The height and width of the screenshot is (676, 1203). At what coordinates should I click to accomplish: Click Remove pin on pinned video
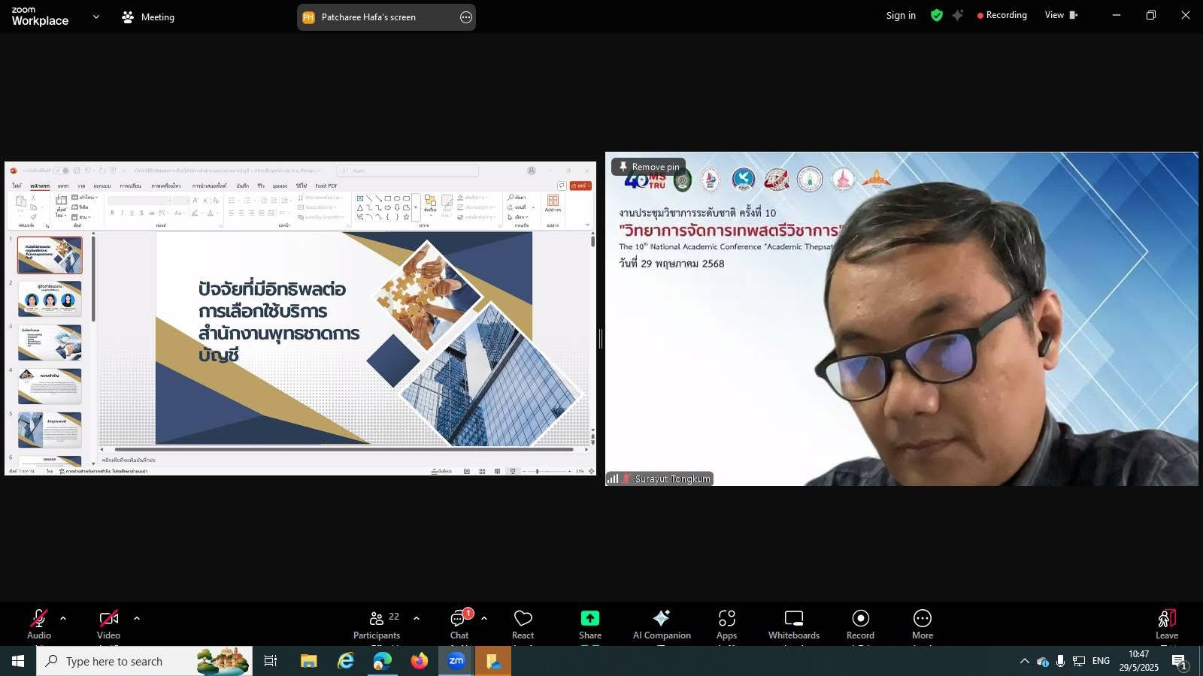[x=648, y=167]
